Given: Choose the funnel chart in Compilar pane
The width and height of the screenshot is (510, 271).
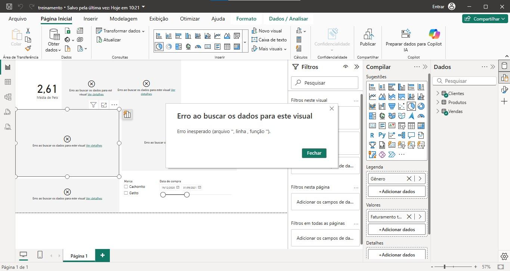Looking at the screenshot, I should (x=392, y=106).
